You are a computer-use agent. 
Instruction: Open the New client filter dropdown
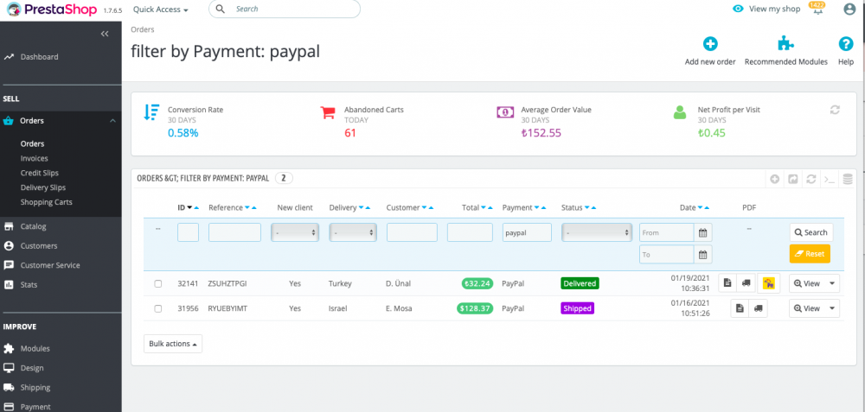[295, 232]
